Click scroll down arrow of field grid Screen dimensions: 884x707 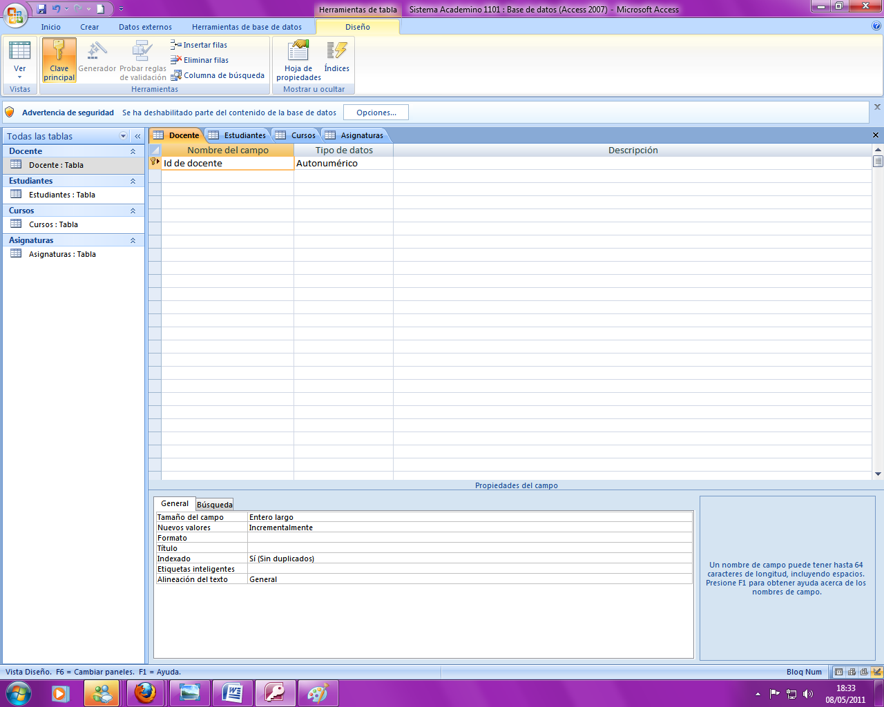[878, 474]
